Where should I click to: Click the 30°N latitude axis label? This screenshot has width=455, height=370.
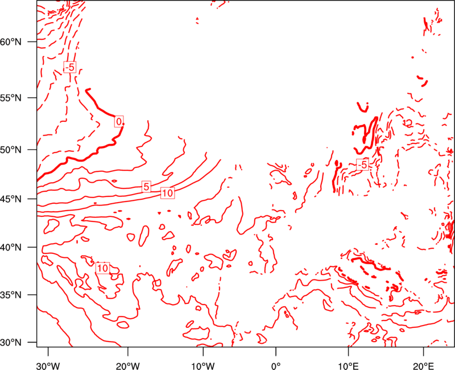pos(11,343)
